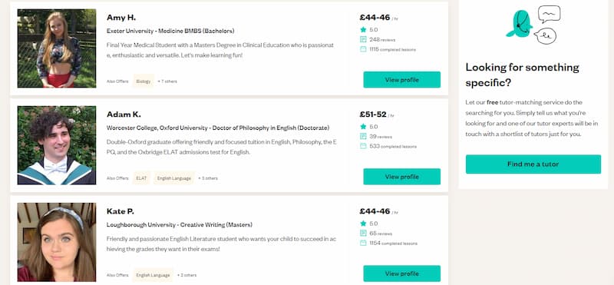Expand '+ 3 others' subjects for Adam K.
This screenshot has height=285, width=614.
pyautogui.click(x=207, y=178)
